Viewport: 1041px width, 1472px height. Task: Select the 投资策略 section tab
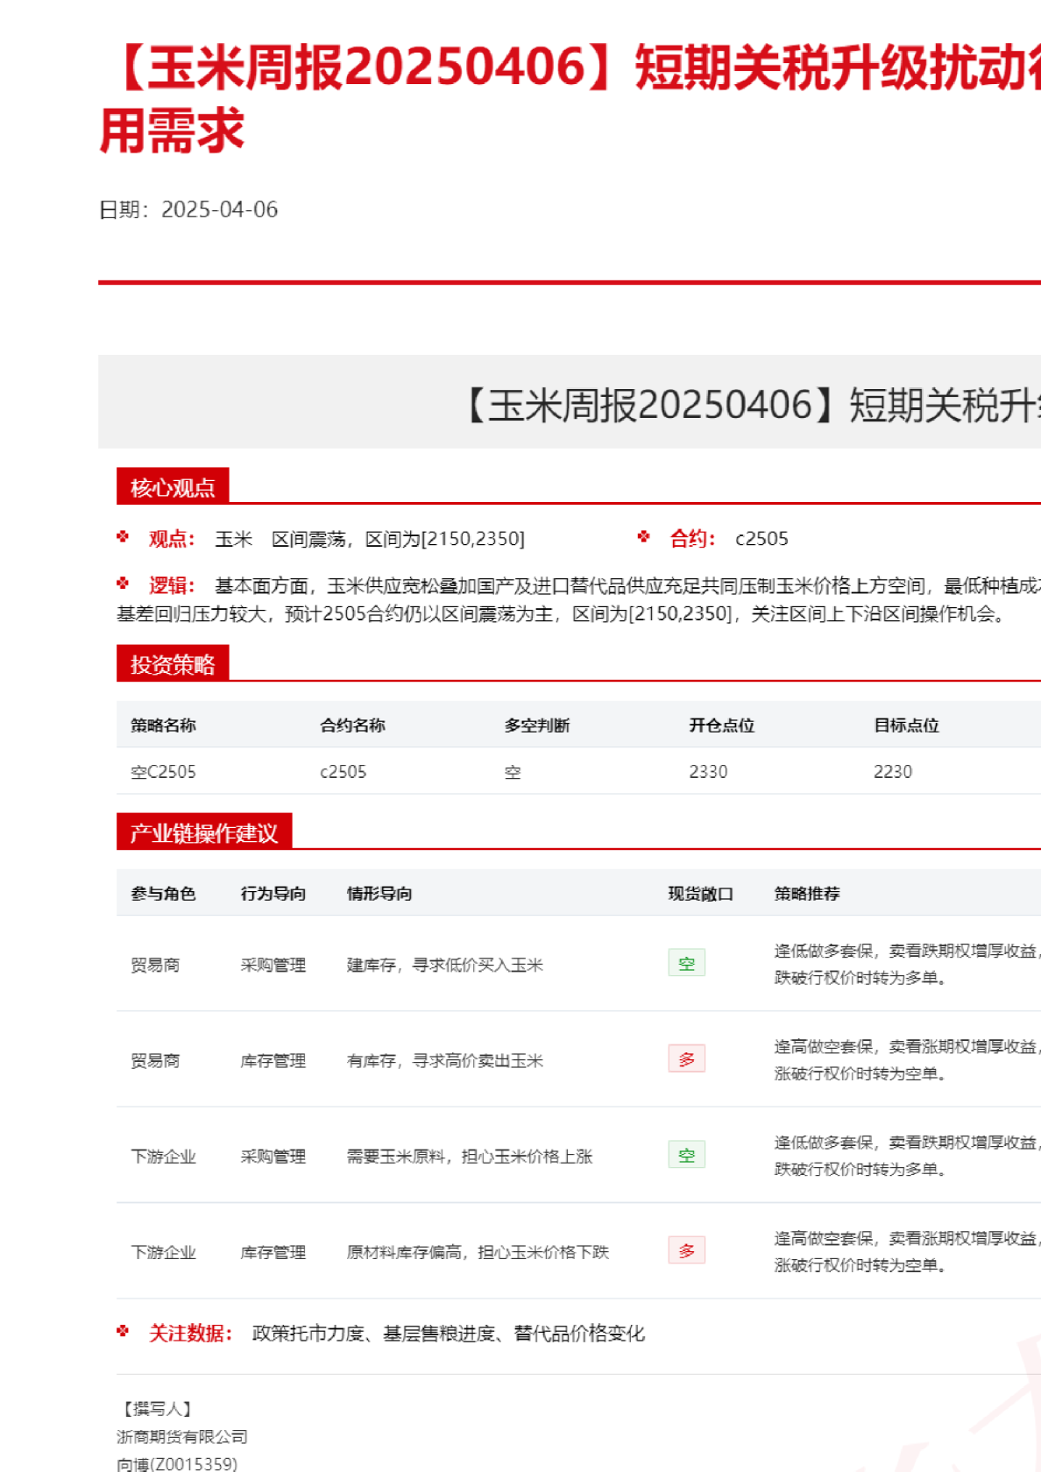pos(173,664)
